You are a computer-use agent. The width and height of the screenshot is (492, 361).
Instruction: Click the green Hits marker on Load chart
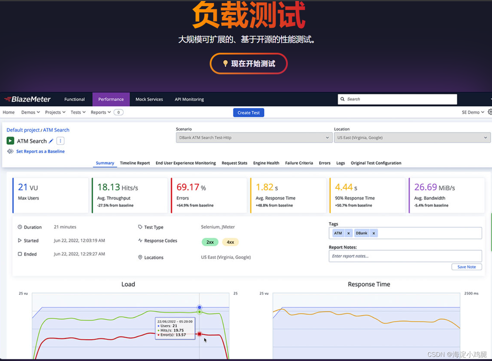[200, 312]
